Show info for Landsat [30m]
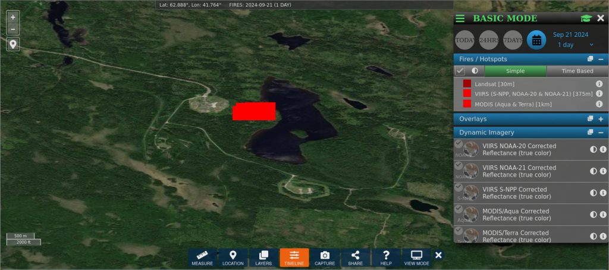 599,83
